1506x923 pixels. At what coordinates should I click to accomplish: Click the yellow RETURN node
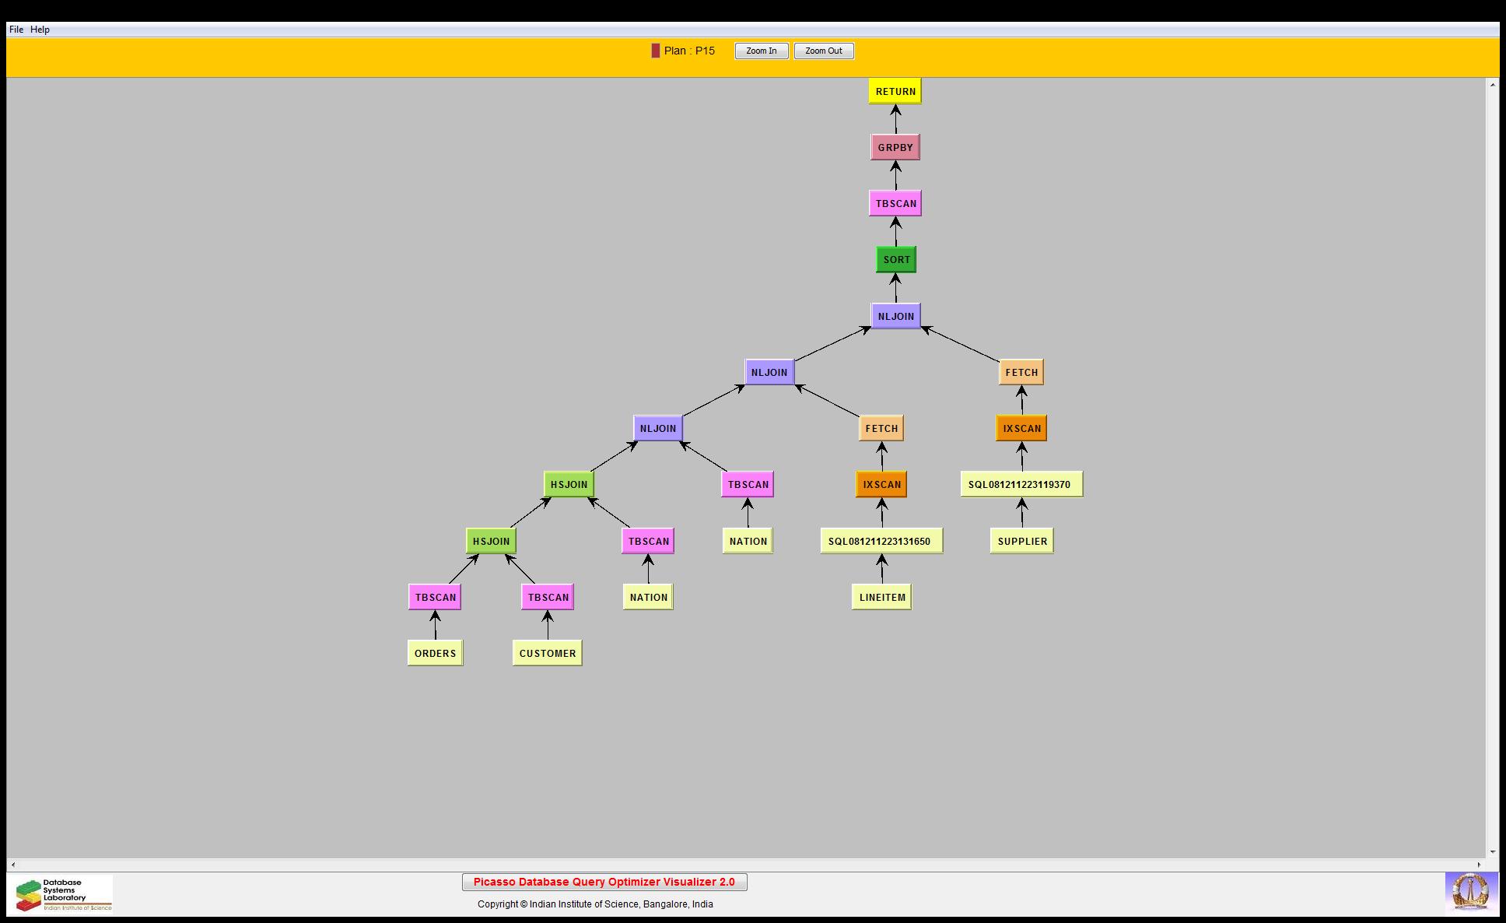tap(895, 91)
